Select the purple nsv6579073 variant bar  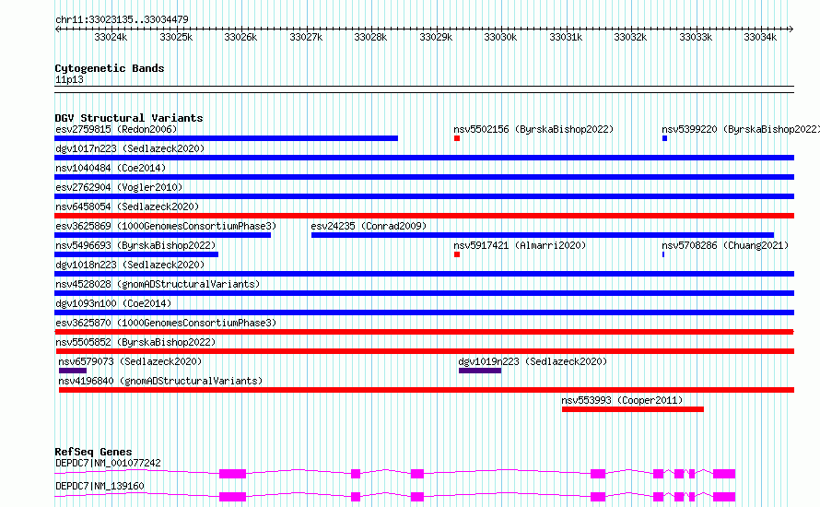[73, 371]
